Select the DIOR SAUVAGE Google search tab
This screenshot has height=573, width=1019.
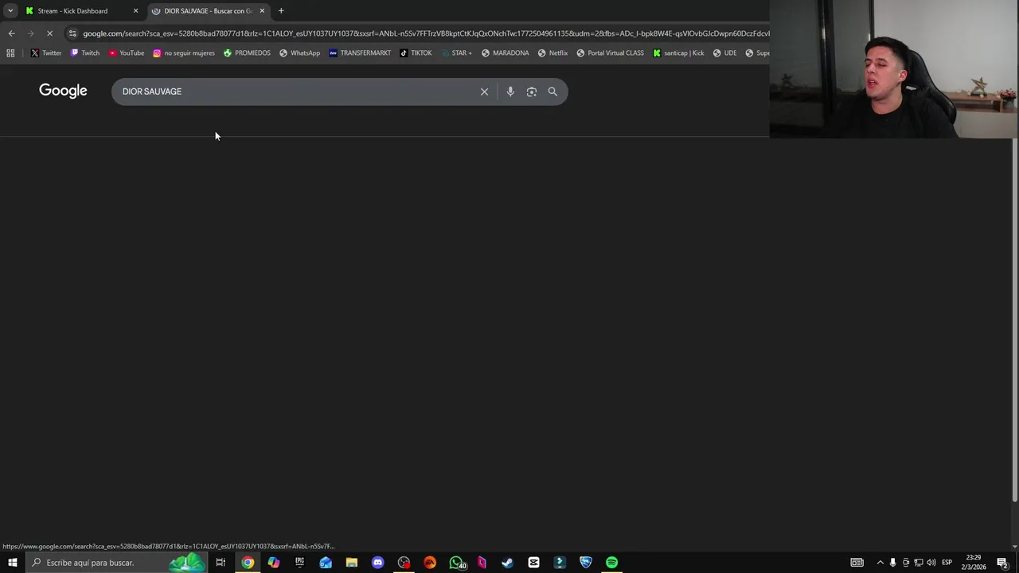207,11
